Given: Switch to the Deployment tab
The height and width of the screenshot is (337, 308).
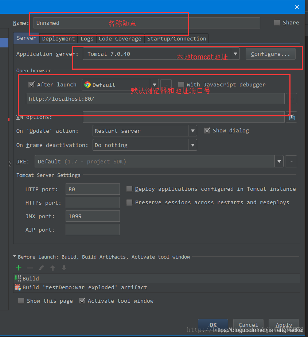Looking at the screenshot, I should point(58,39).
